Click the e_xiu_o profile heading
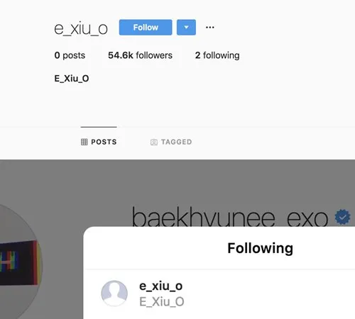This screenshot has width=355, height=319. [81, 29]
